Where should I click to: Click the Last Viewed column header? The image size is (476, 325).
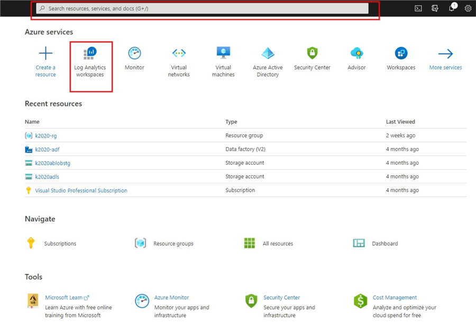click(x=400, y=122)
